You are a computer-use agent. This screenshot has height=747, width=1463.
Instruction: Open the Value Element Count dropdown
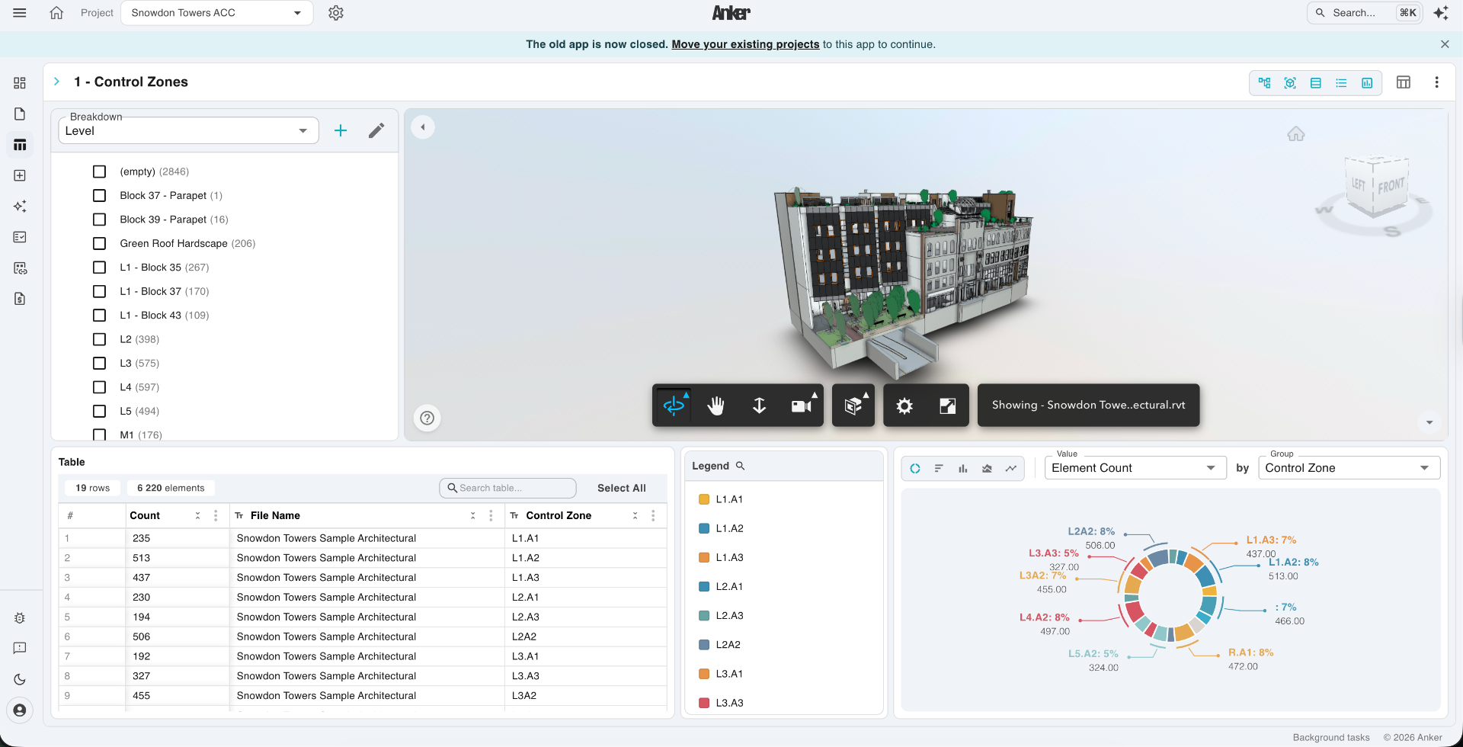point(1135,468)
